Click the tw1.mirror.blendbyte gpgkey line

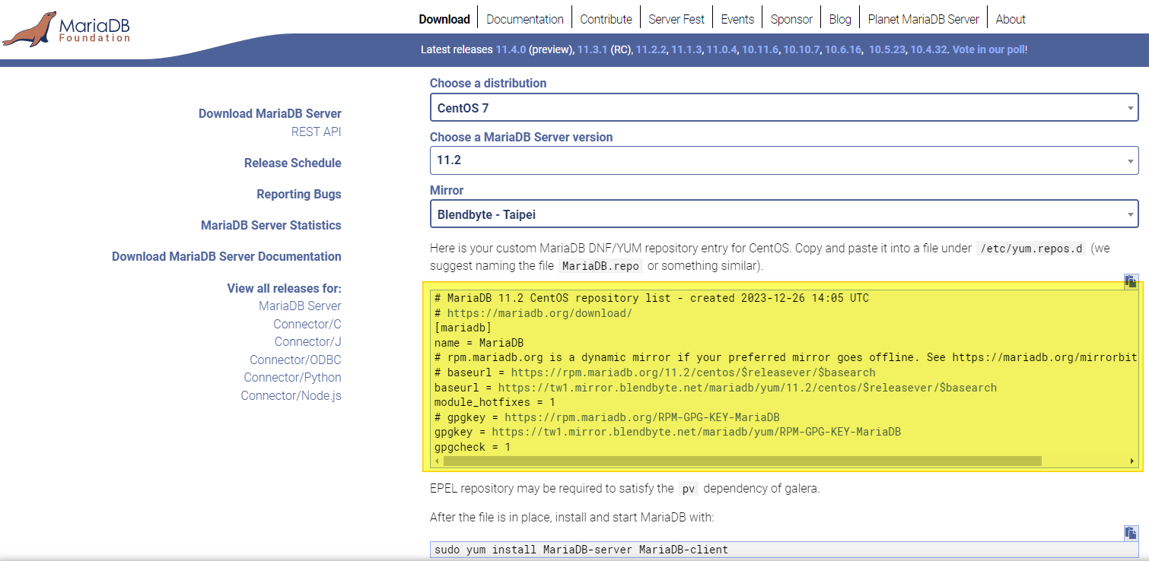(667, 432)
